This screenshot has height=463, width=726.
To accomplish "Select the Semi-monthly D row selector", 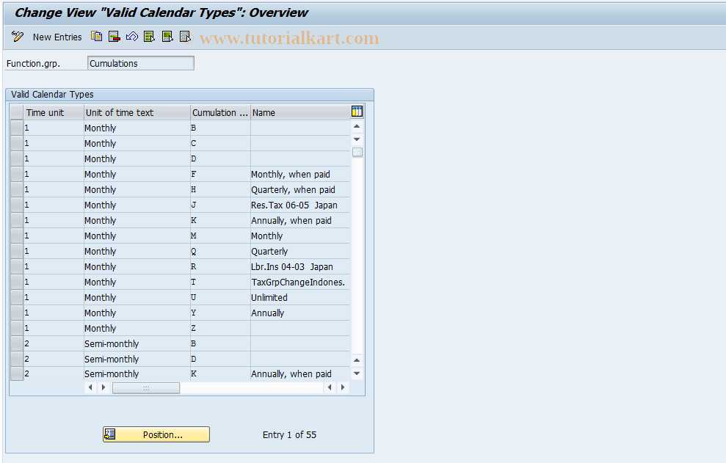I will click(x=17, y=359).
